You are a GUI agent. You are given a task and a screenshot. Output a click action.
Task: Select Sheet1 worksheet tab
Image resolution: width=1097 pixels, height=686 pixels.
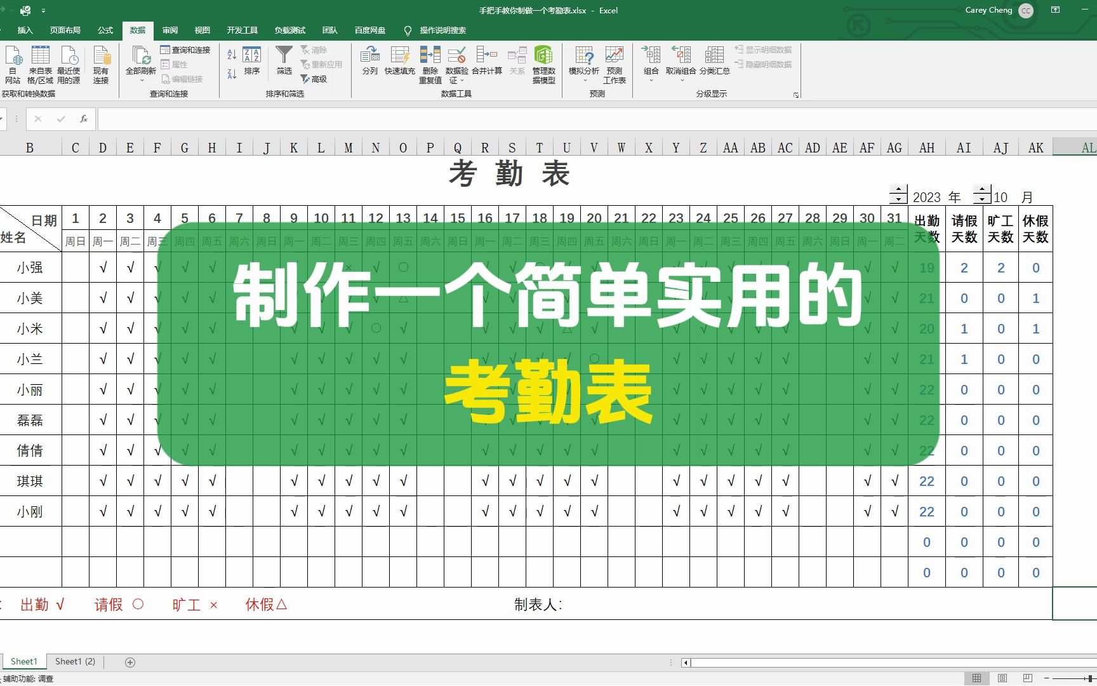[x=24, y=662]
